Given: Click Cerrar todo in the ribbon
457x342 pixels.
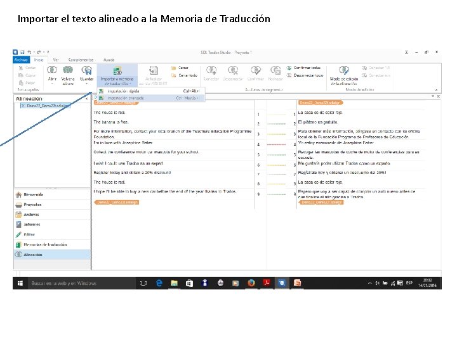Looking at the screenshot, I should (x=184, y=75).
